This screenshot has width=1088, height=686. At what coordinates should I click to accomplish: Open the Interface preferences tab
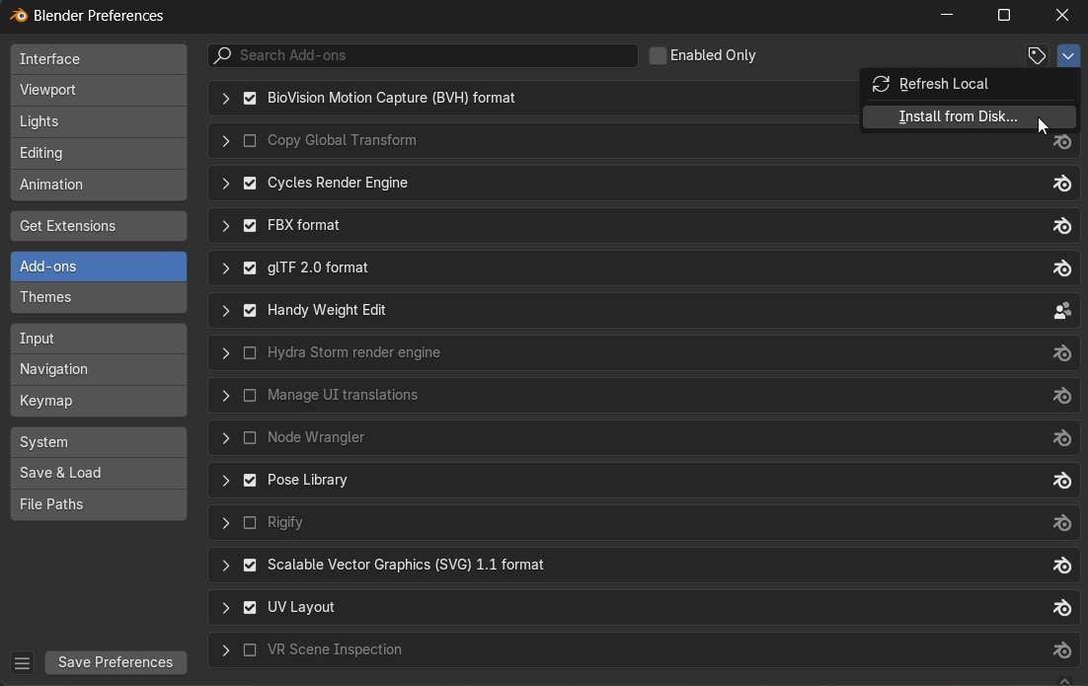pyautogui.click(x=99, y=59)
